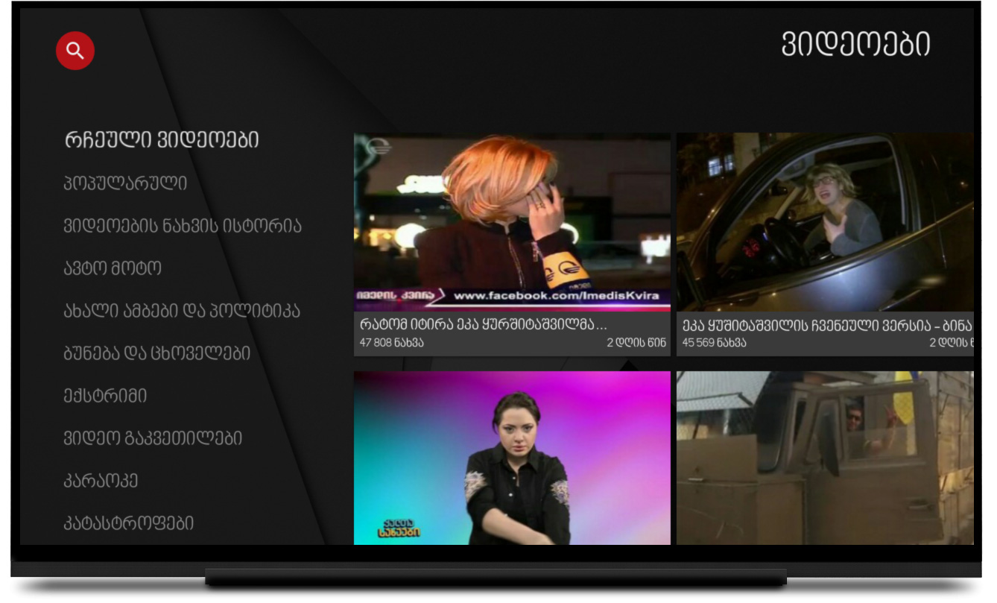
Task: Click title რატომ იტირა ეკა ხურშიტაშვილმა
Action: coord(483,325)
